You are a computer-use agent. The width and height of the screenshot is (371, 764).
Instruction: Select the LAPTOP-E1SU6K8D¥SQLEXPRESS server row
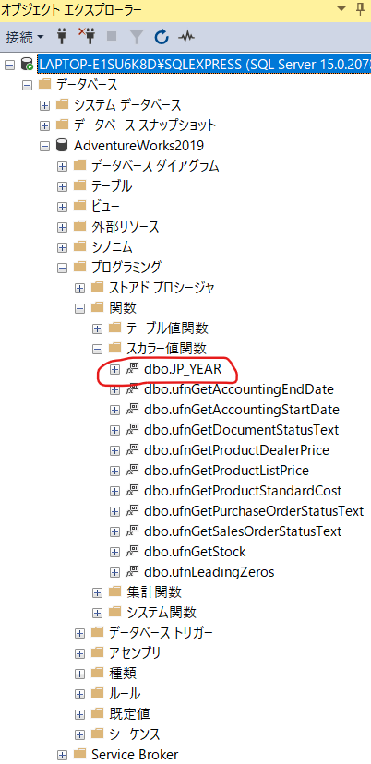tap(204, 65)
